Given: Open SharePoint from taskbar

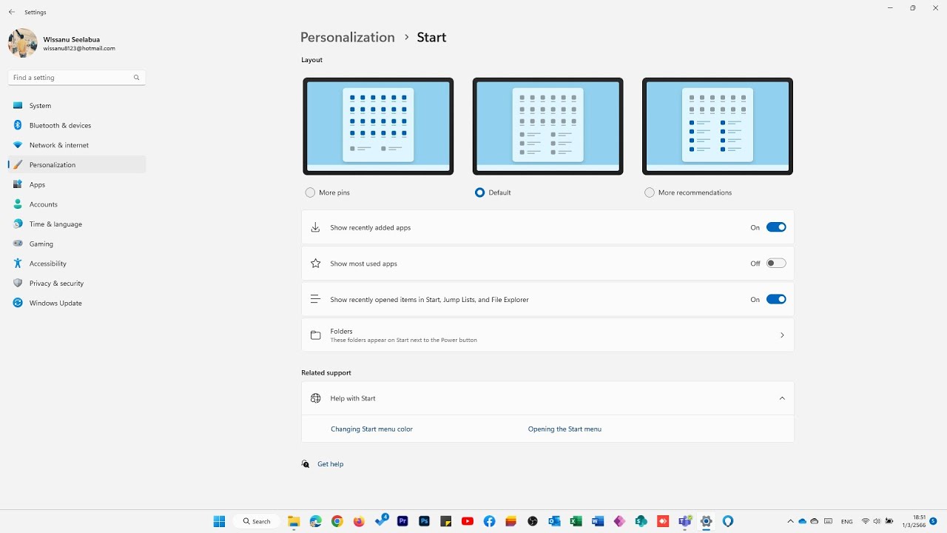Looking at the screenshot, I should [641, 521].
